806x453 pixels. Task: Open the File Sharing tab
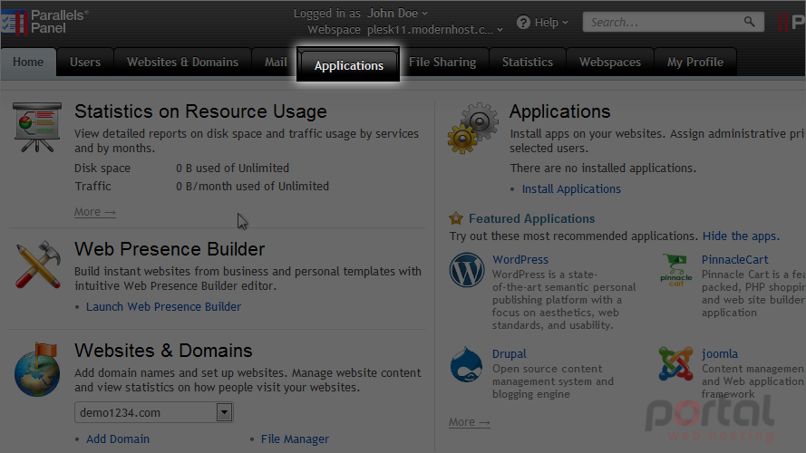click(442, 63)
